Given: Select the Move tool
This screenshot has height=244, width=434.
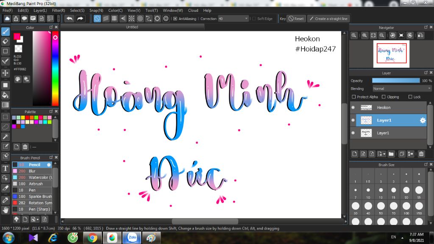Looking at the screenshot, I should (x=5, y=73).
